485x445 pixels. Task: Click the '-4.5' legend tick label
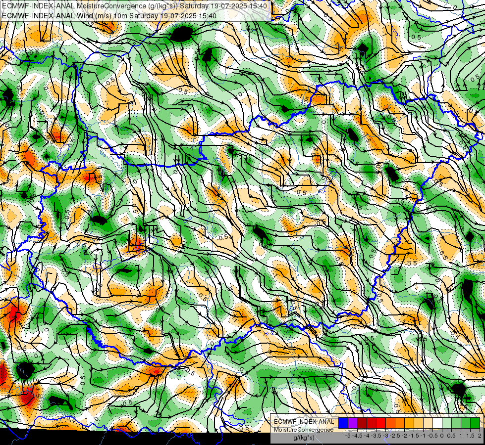pyautogui.click(x=358, y=436)
